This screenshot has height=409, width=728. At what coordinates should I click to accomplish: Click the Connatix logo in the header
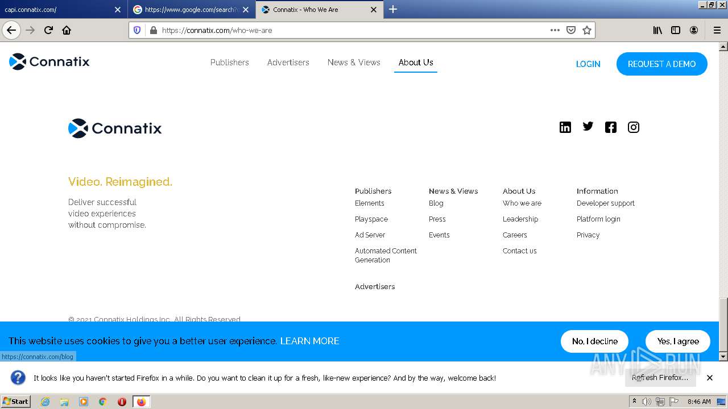coord(49,61)
